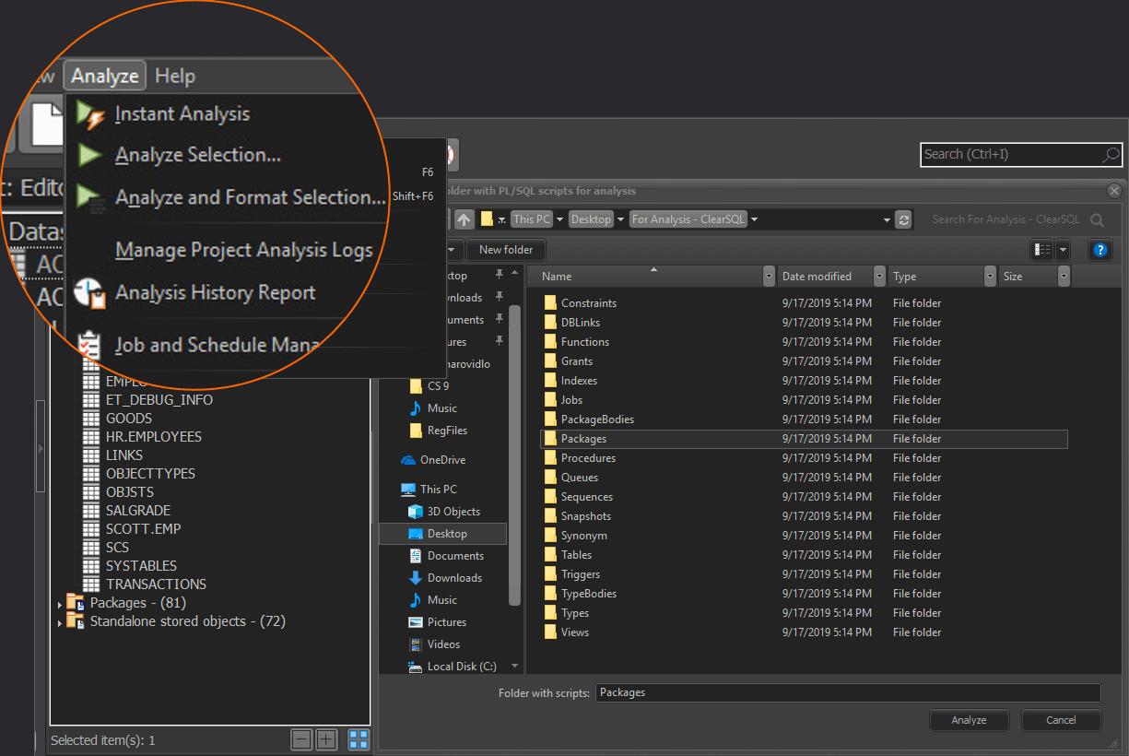Click Instant Analysis lightning play icon
Viewport: 1129px width, 756px height.
click(90, 115)
